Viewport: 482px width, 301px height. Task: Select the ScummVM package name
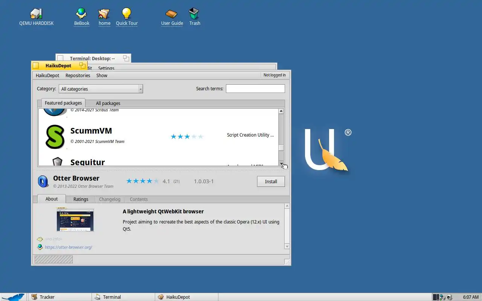click(x=91, y=131)
